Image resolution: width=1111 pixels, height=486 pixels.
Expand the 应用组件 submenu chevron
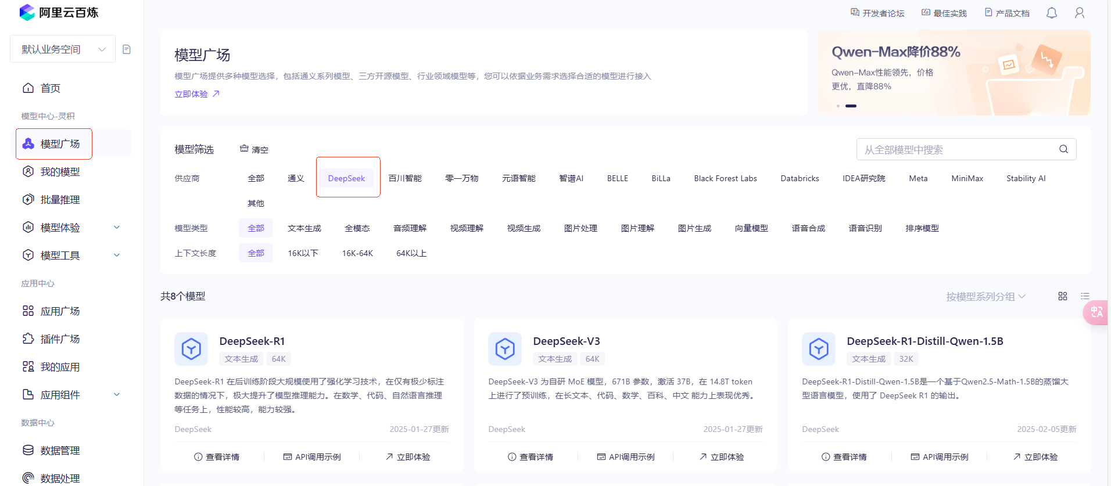pyautogui.click(x=117, y=394)
